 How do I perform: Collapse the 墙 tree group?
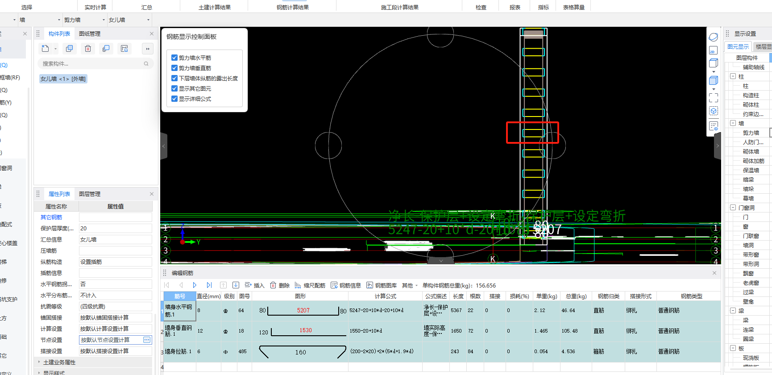pyautogui.click(x=733, y=123)
